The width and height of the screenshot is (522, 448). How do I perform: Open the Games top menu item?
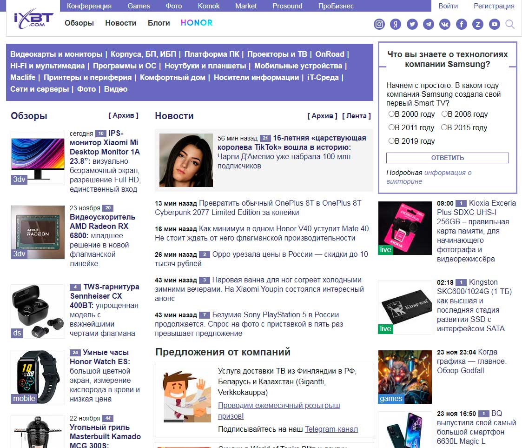pos(139,6)
